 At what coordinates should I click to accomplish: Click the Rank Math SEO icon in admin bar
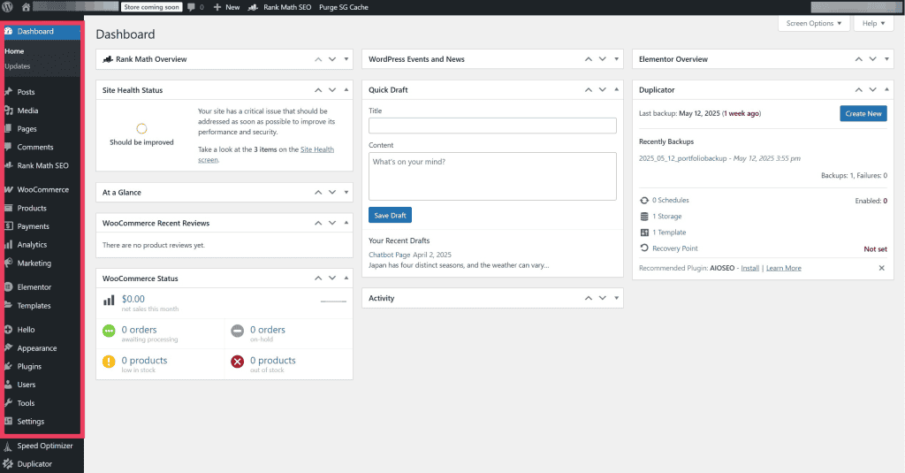253,7
